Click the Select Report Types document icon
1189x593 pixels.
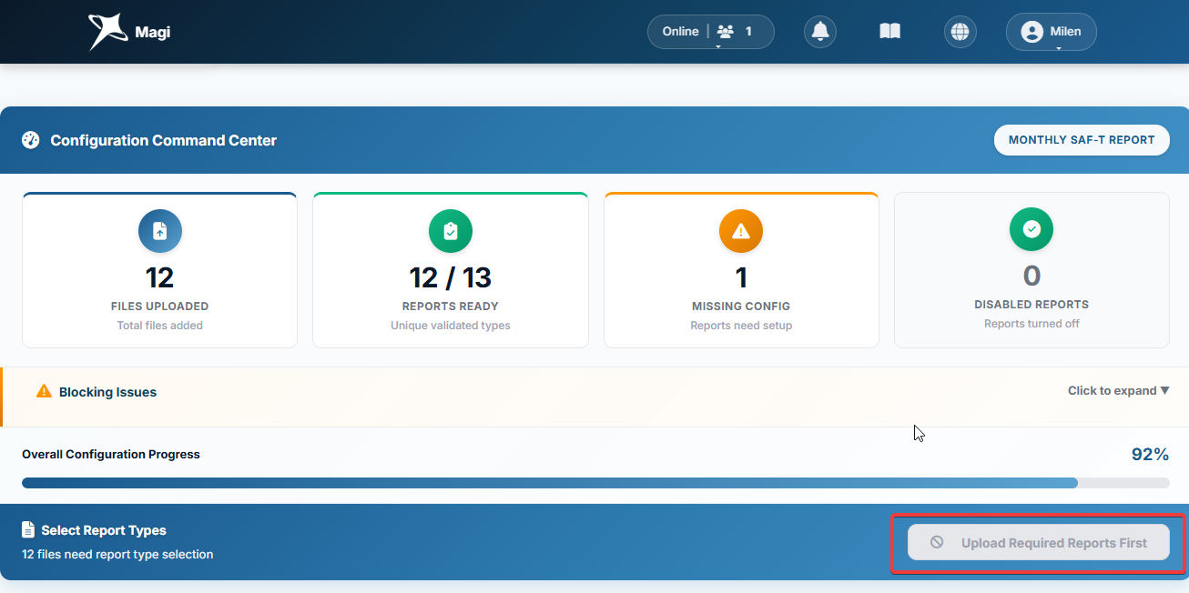pos(28,529)
